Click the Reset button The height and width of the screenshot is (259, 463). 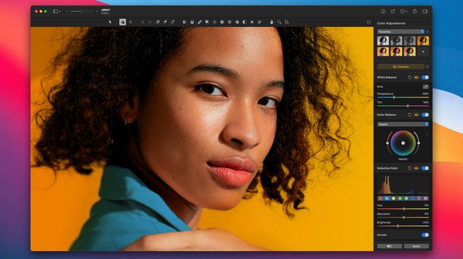[416, 246]
